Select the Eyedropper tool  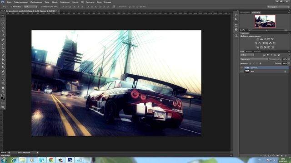coord(3,36)
